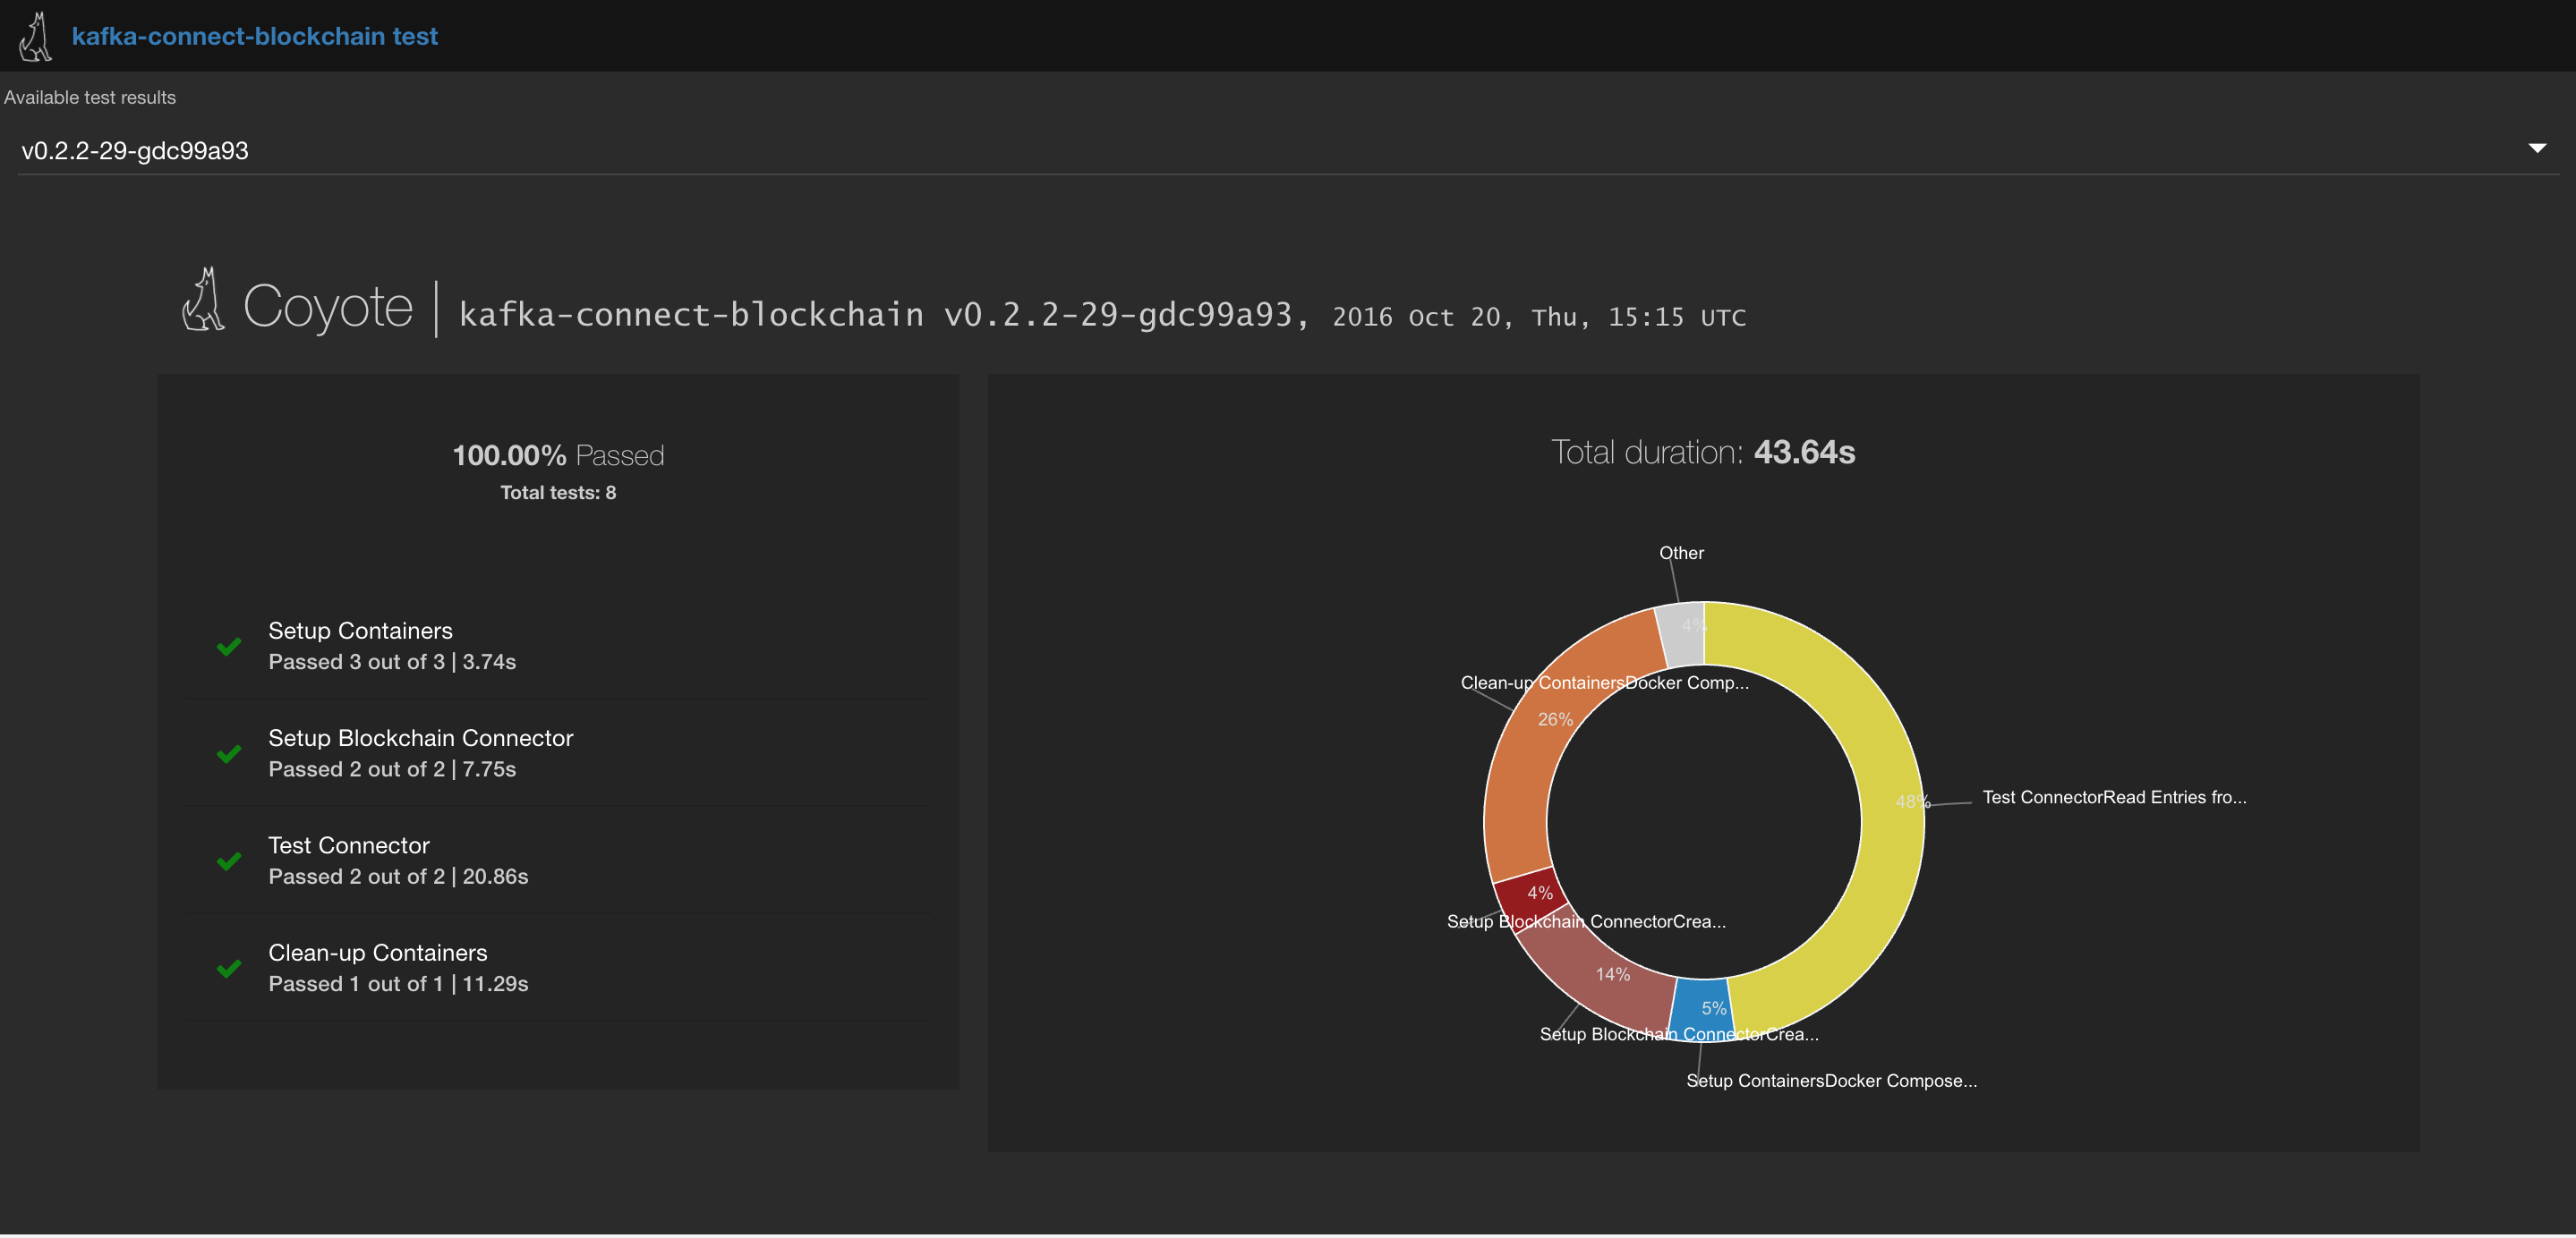
Task: Open the kafka-connect-blockchain test link
Action: coord(254,36)
